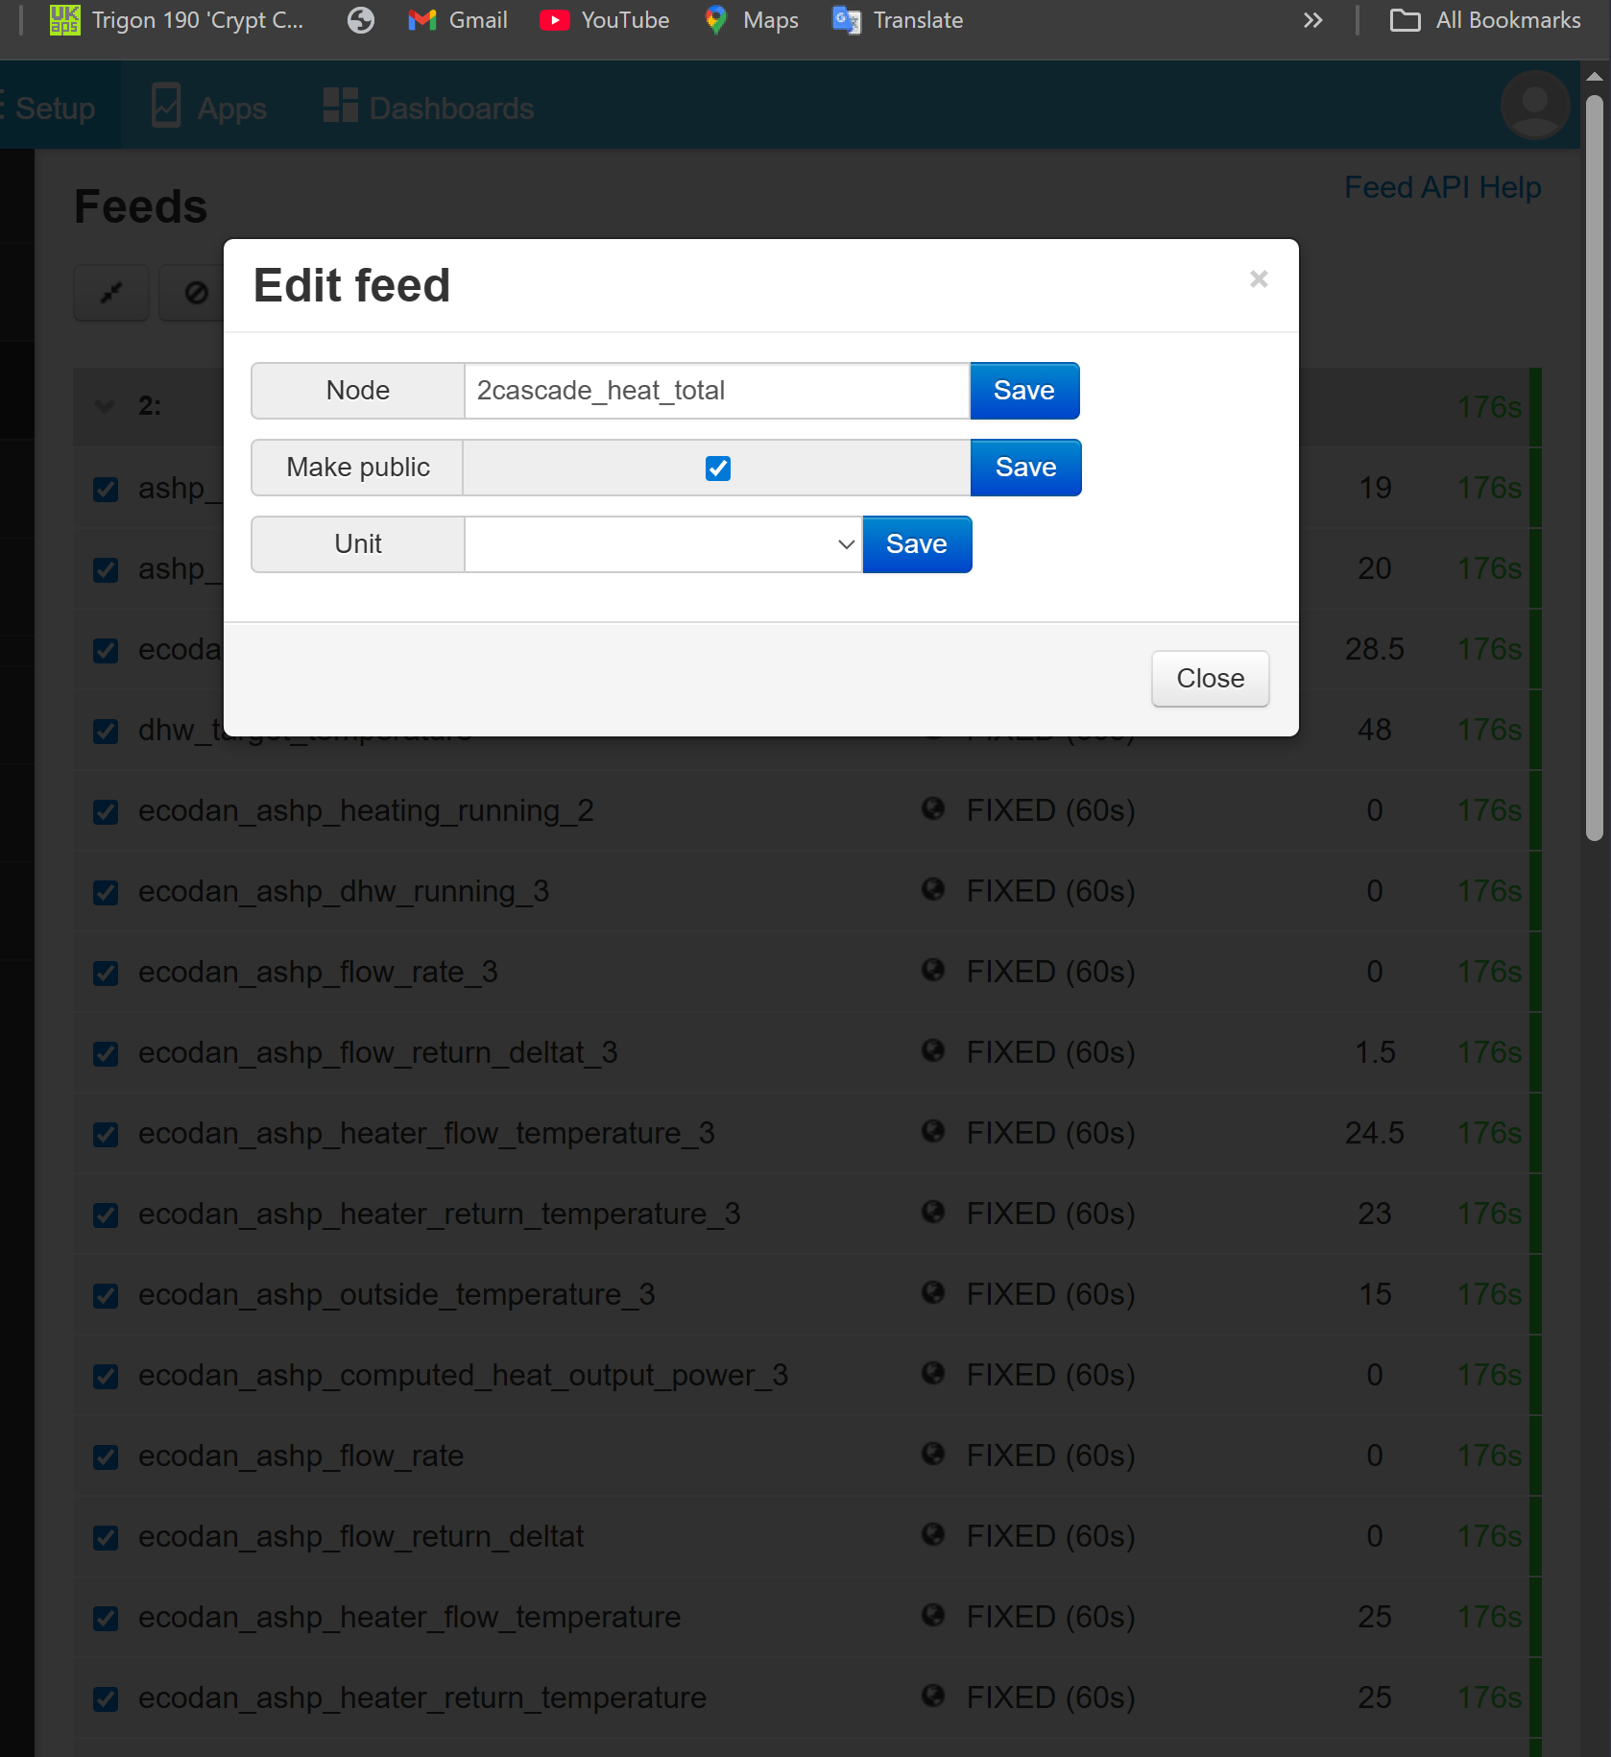Toggle the Make public checkbox

717,469
